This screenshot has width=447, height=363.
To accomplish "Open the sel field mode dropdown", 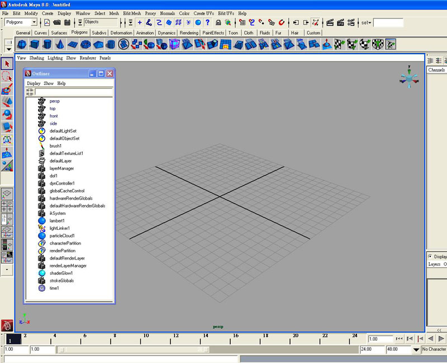I will click(x=367, y=22).
